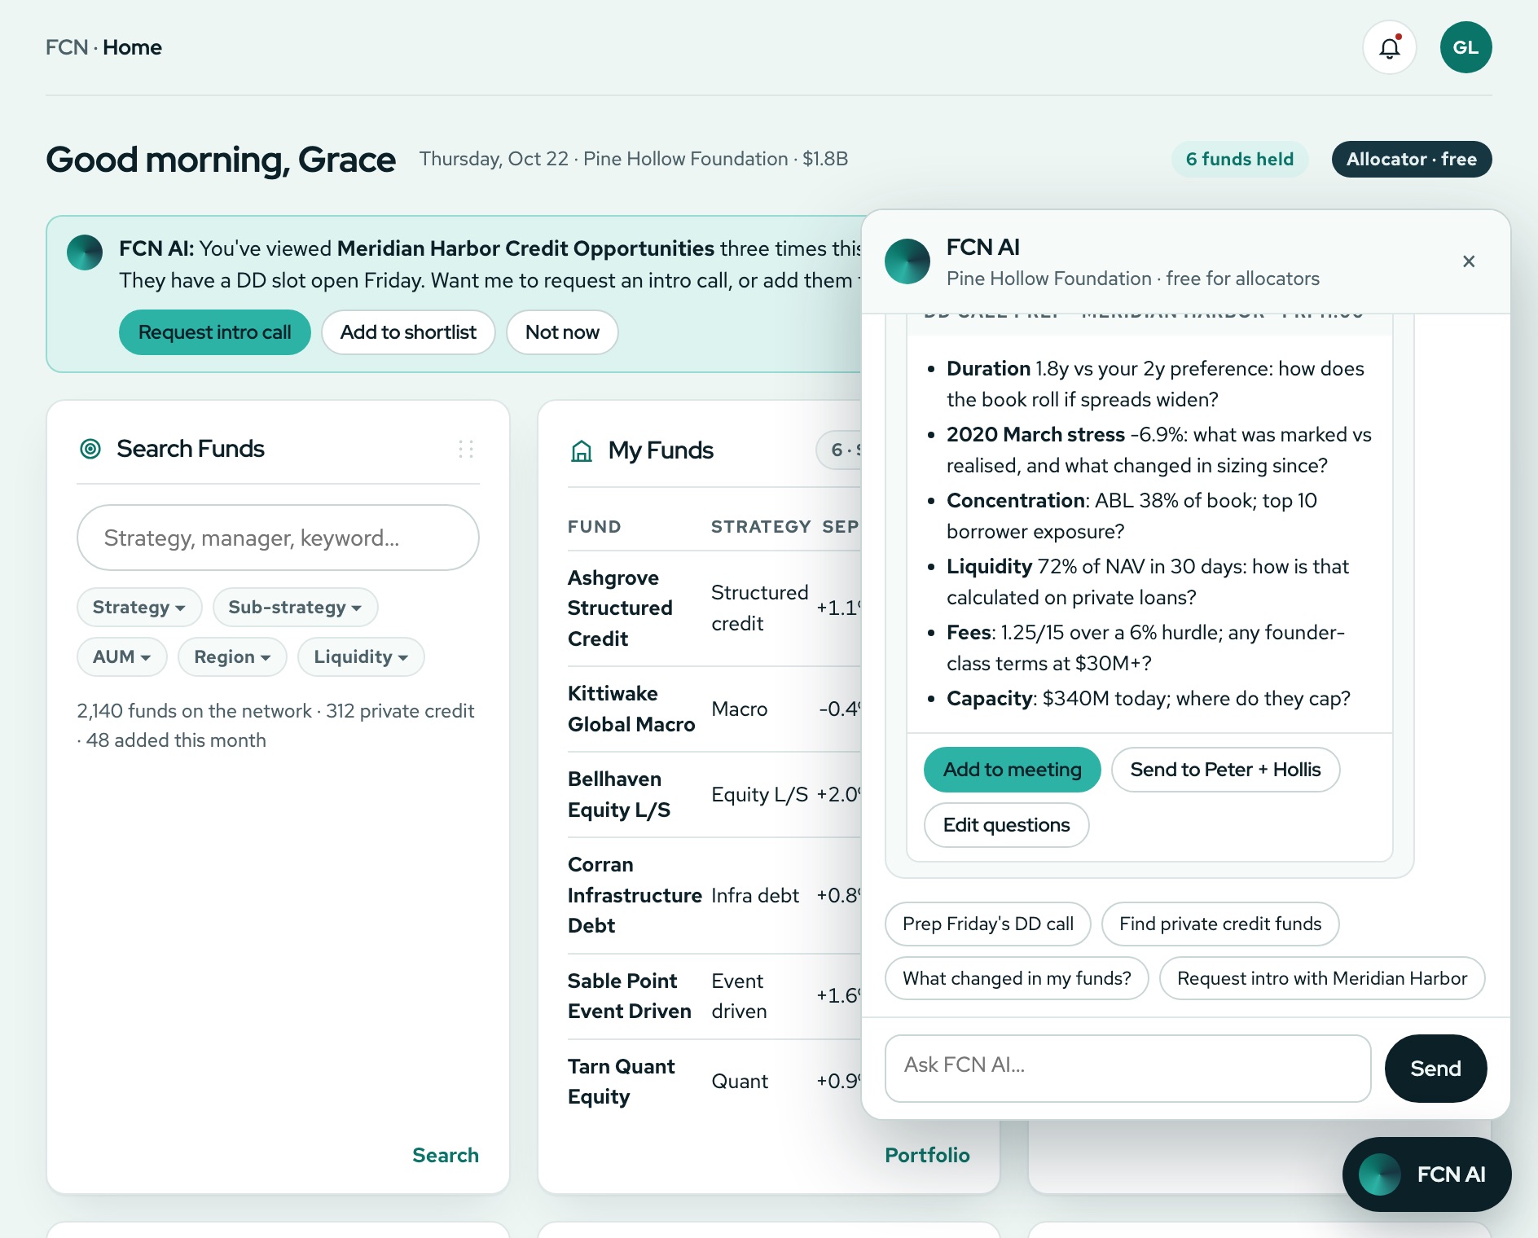This screenshot has width=1538, height=1238.
Task: Click the FCN AI orb in the banner
Action: pos(85,252)
